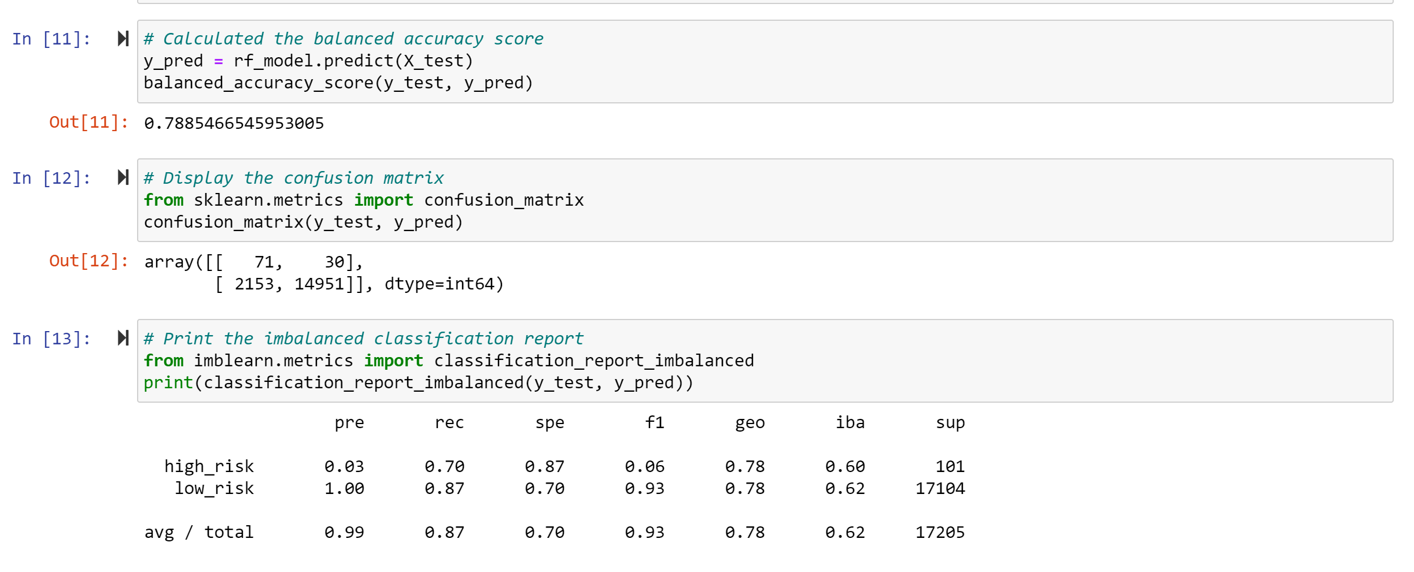Screen dimensions: 1414x572
Task: Click the code editor of cell In [11]
Action: (765, 61)
